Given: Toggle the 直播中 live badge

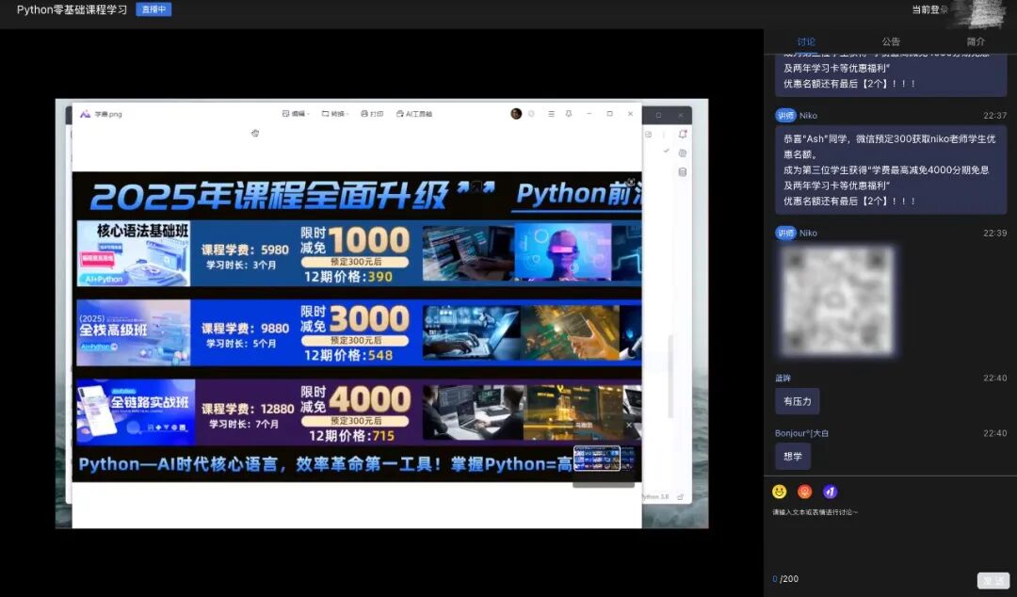Looking at the screenshot, I should 153,9.
